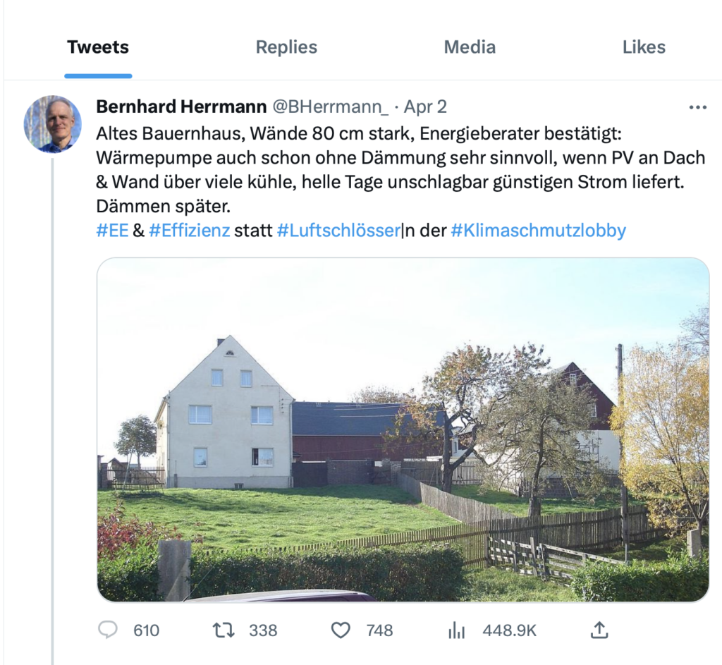Image resolution: width=722 pixels, height=665 pixels.
Task: Open the #Klimaschmutzlobby hashtag
Action: coord(538,231)
